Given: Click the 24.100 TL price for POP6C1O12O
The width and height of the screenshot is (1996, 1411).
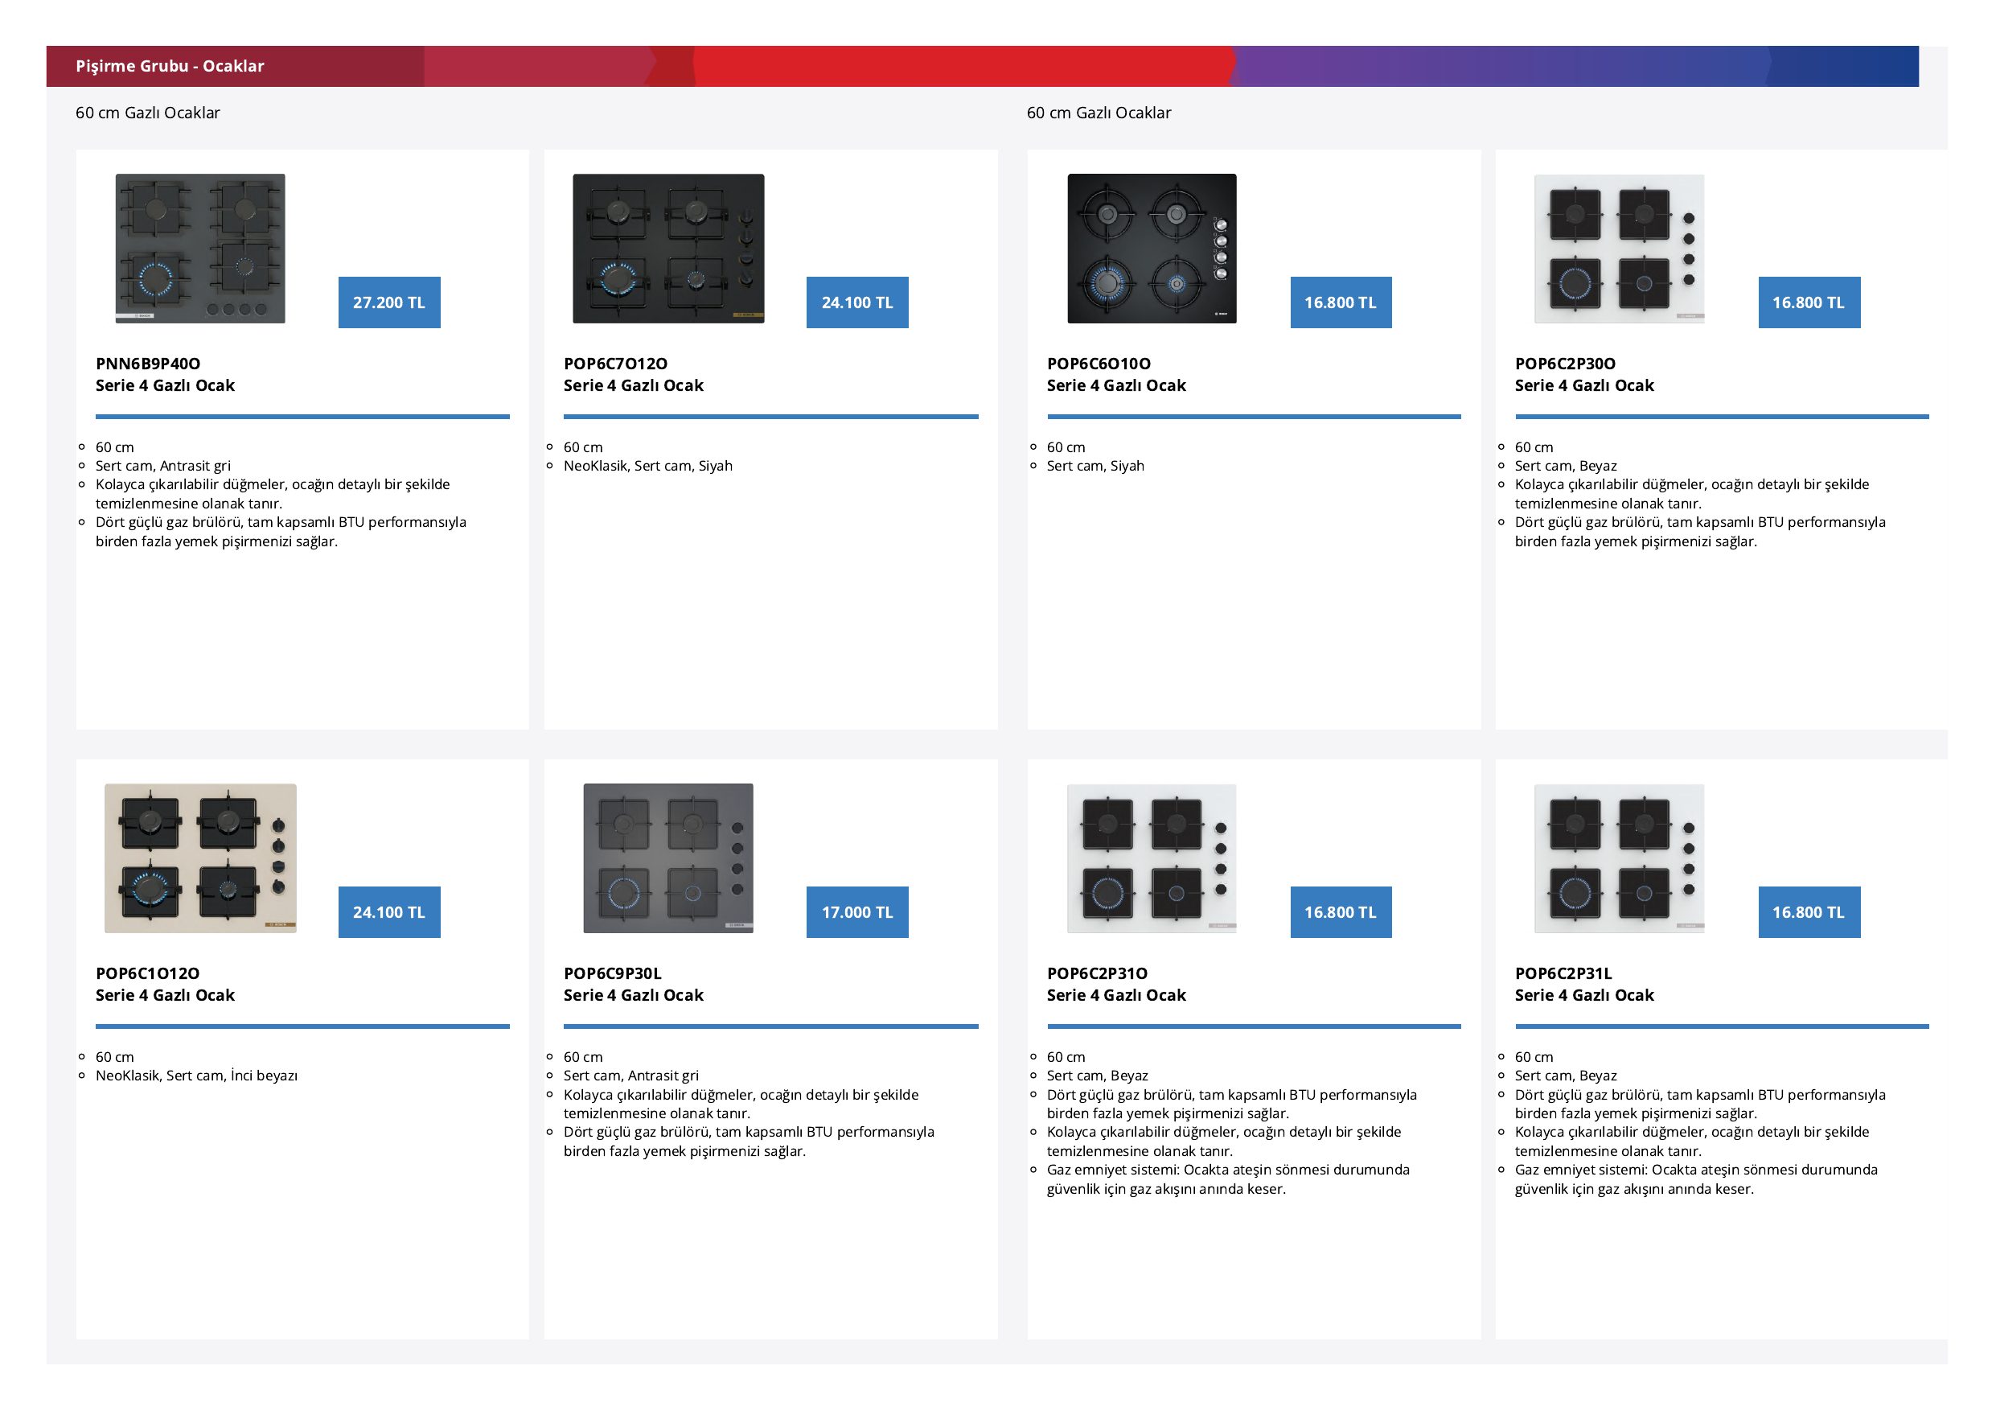Looking at the screenshot, I should point(389,912).
